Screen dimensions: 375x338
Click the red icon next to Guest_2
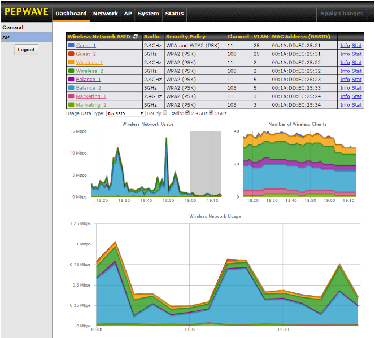pyautogui.click(x=71, y=54)
